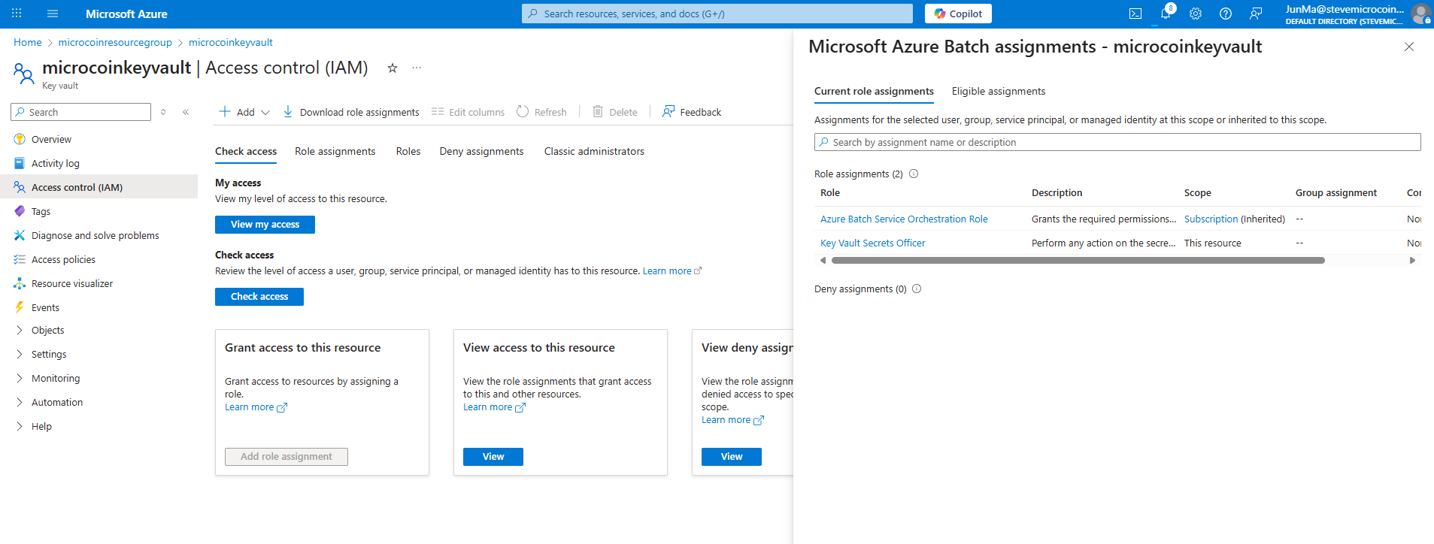Favorite this page with the star icon
The image size is (1434, 544).
pyautogui.click(x=392, y=68)
